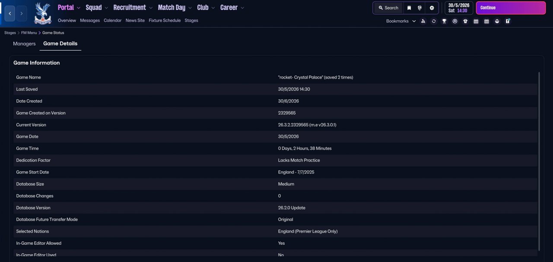The image size is (553, 262).
Task: Open the shirt bookmark icon
Action: click(x=465, y=21)
